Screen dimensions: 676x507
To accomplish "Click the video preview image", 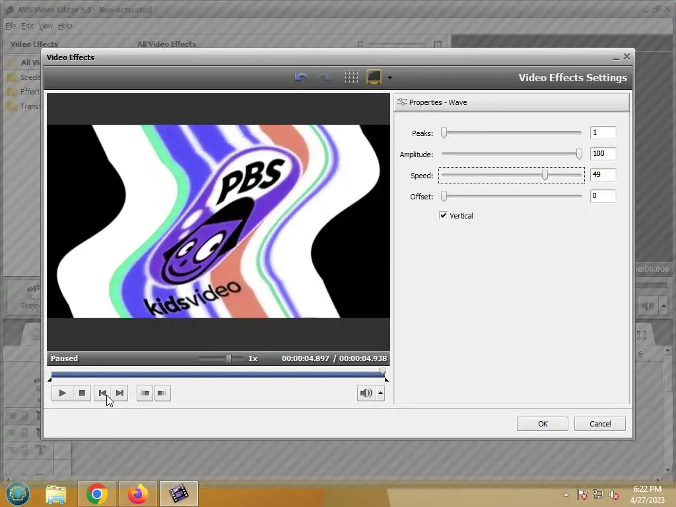I will coord(218,221).
